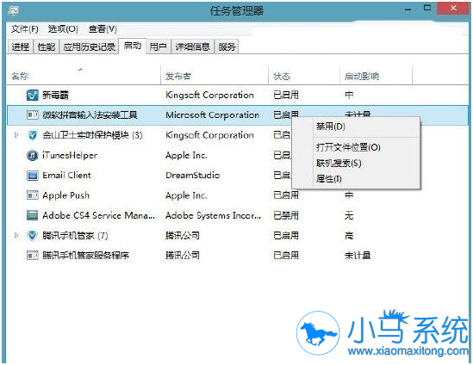Click the Email Client icon
The height and width of the screenshot is (365, 473).
[x=32, y=175]
